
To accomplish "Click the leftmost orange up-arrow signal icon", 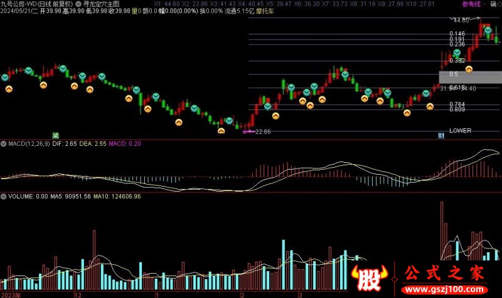I will tap(9, 90).
